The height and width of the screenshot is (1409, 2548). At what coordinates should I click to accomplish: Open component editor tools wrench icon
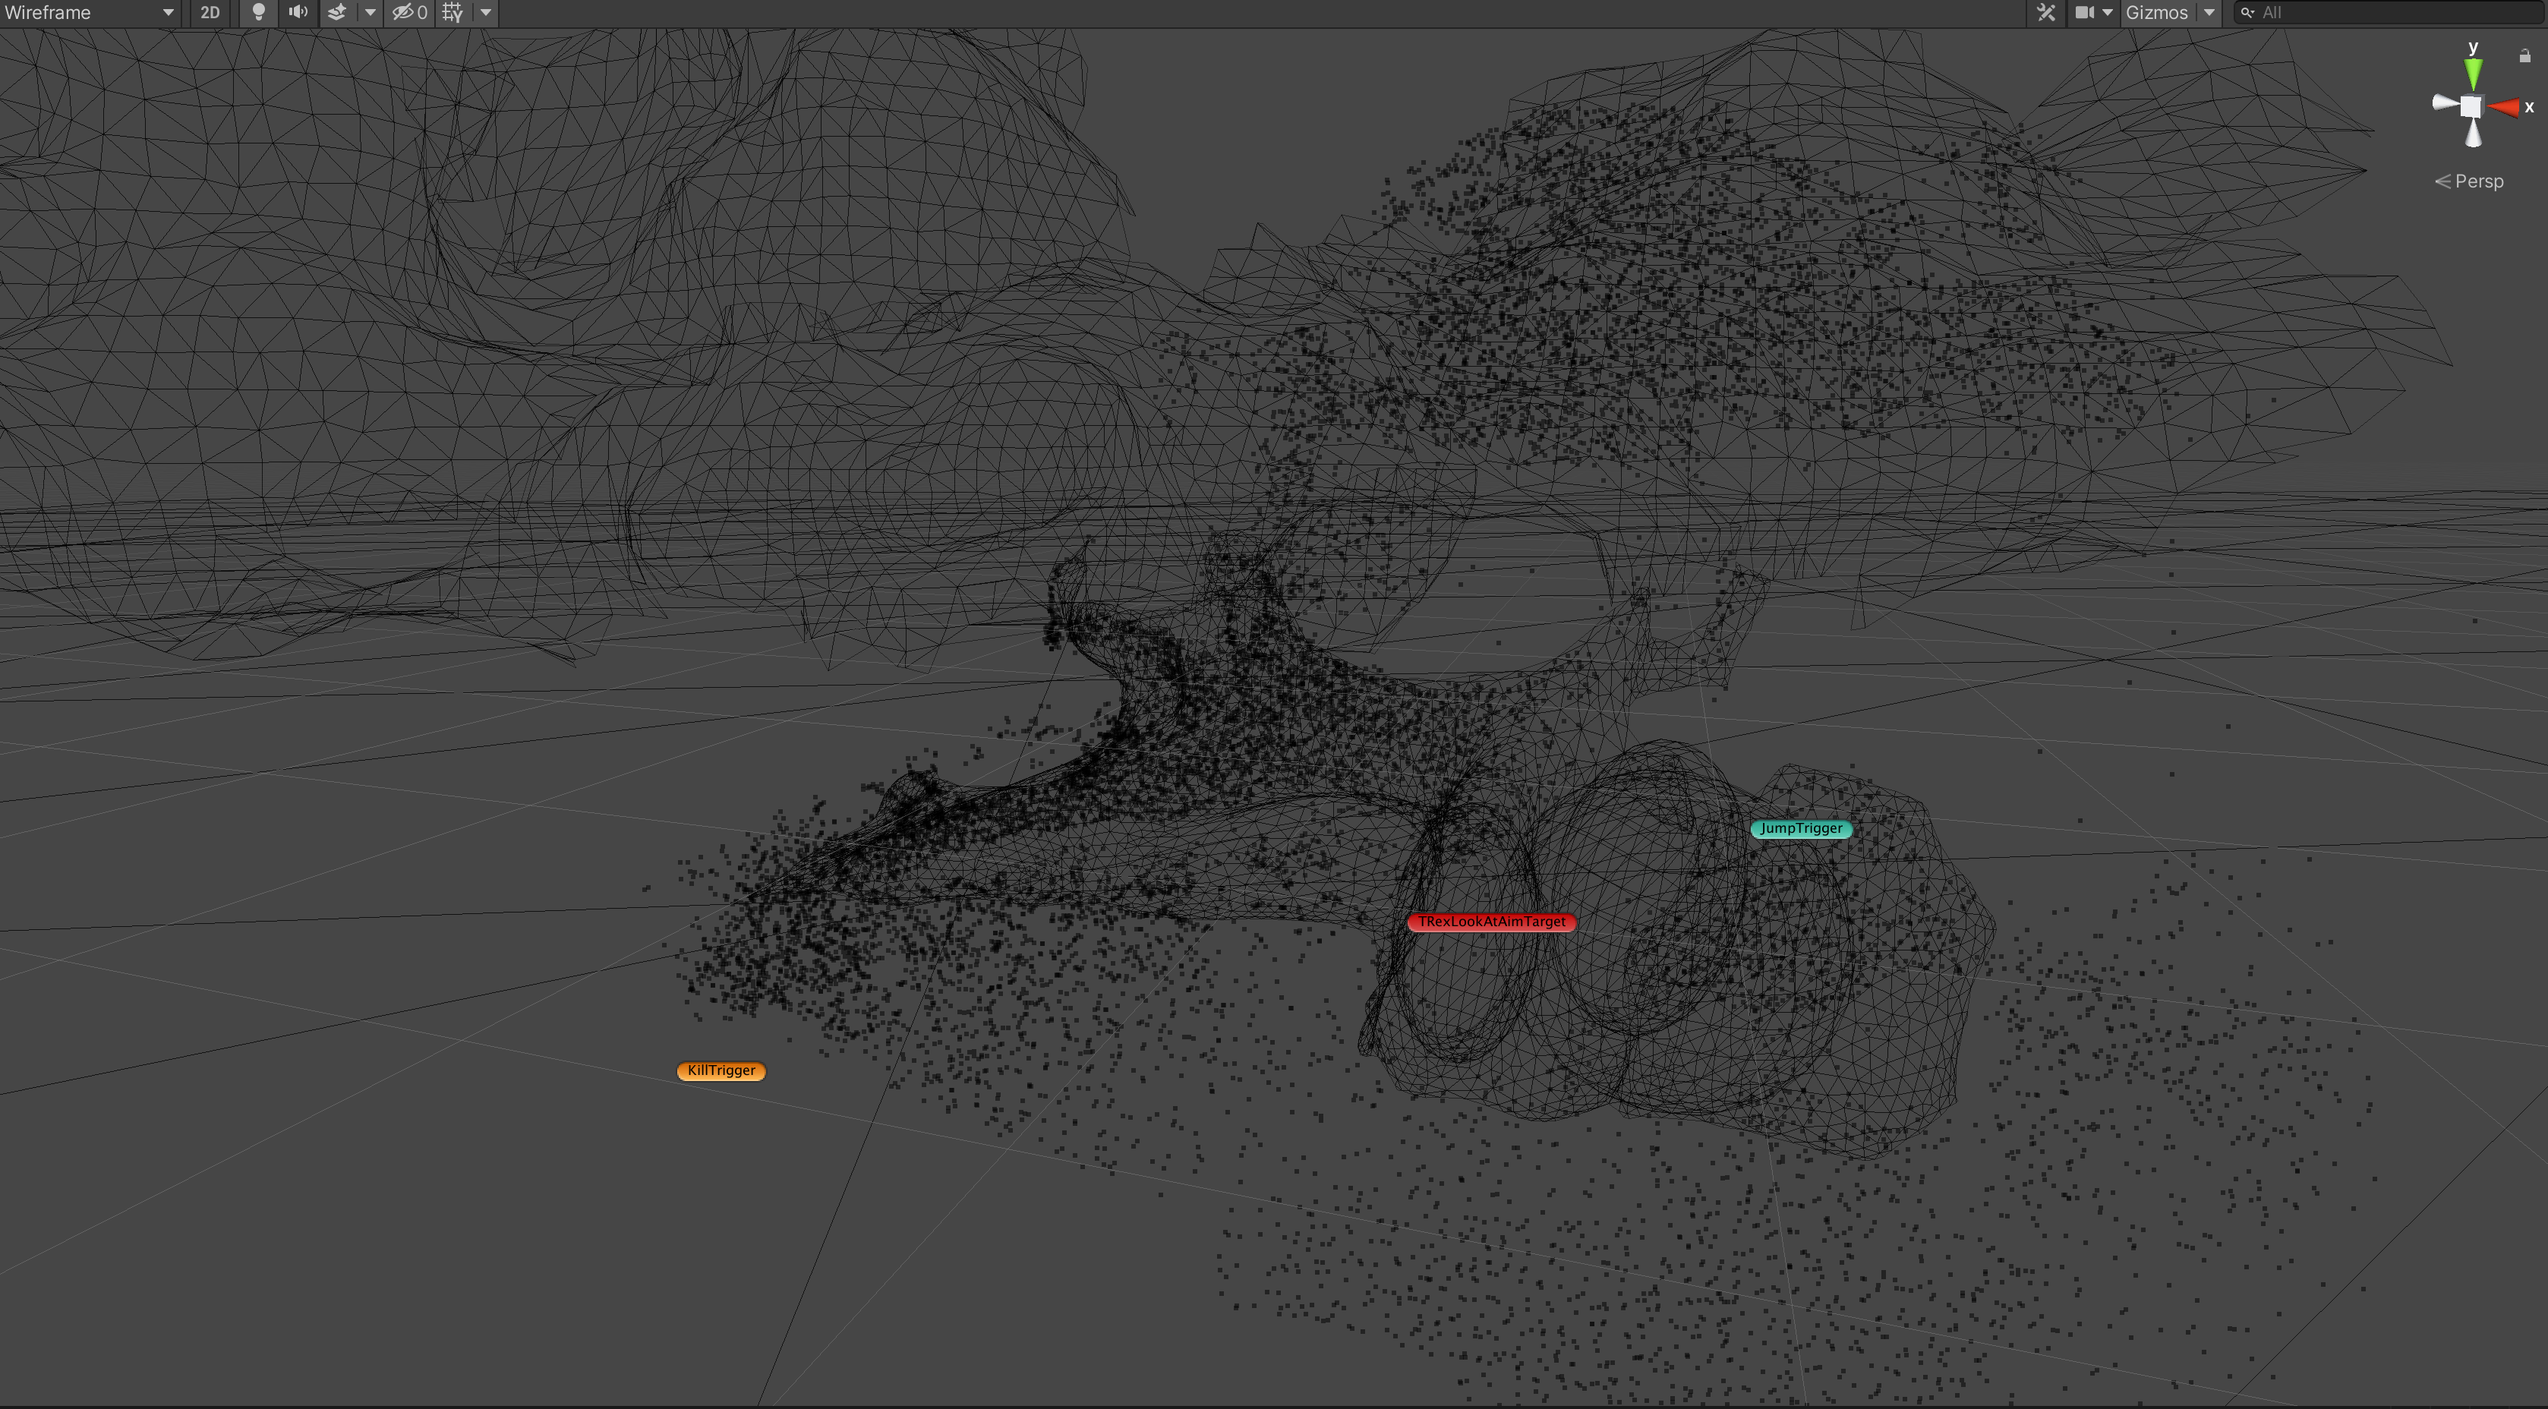point(2046,13)
